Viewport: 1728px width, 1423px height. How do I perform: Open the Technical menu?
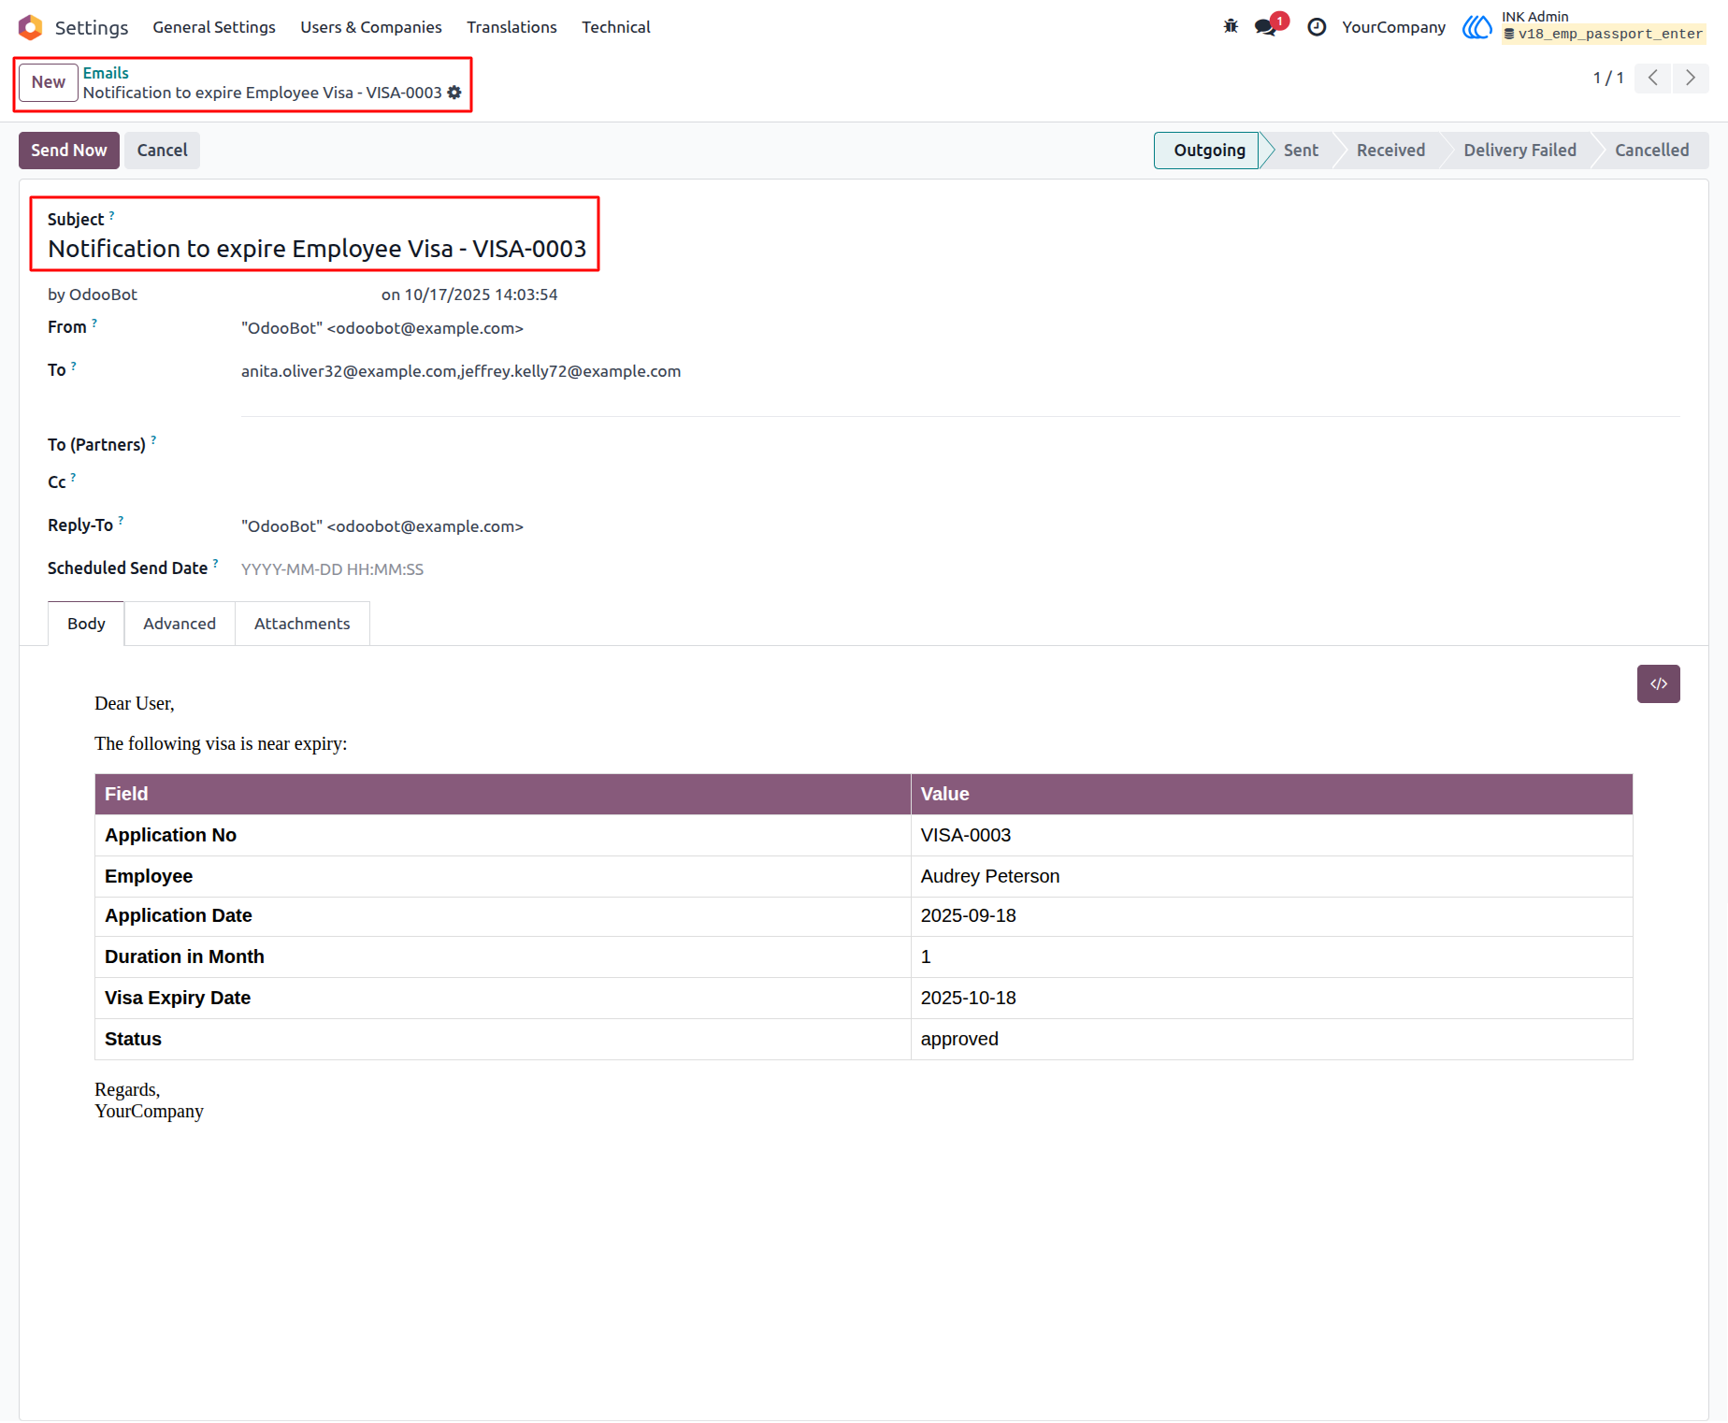pos(615,27)
